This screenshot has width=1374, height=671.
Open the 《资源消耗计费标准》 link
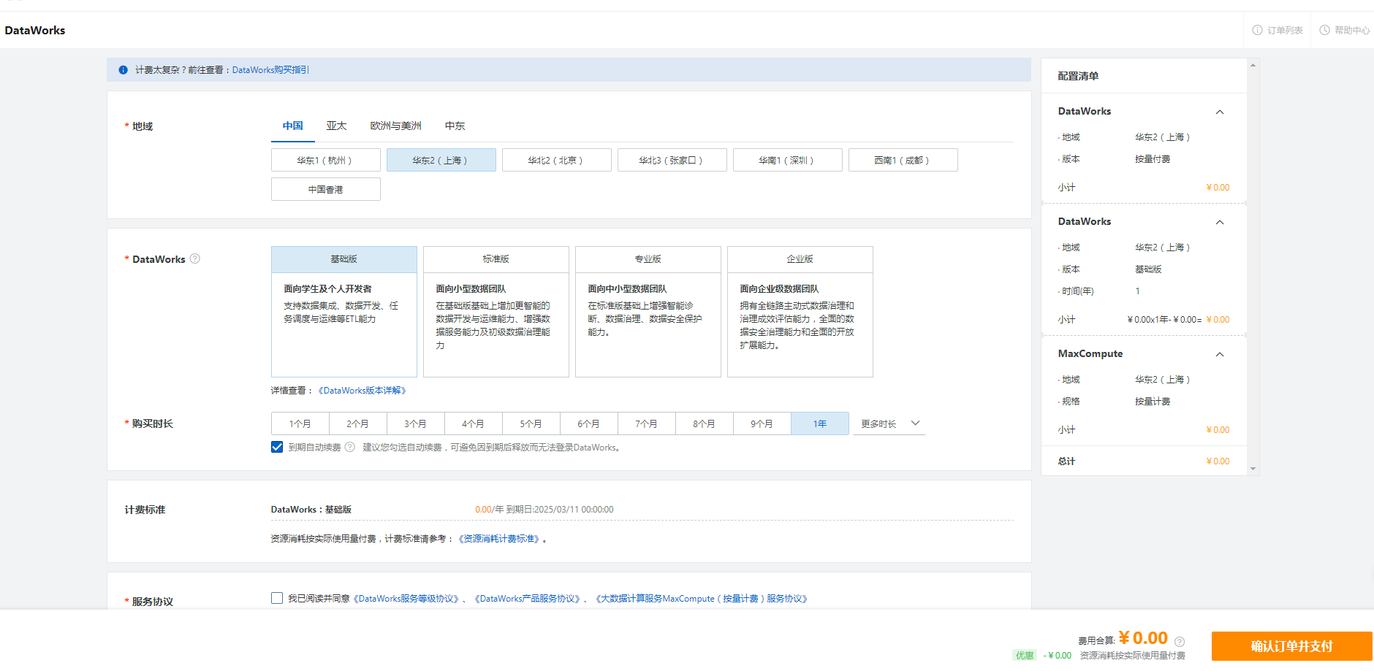pyautogui.click(x=501, y=539)
